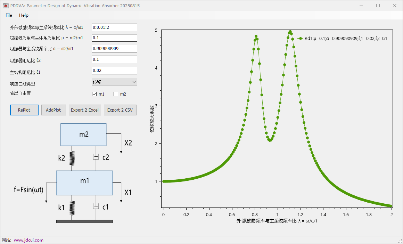Uncheck the m1 output checkbox
Viewport: 403px width, 244px height.
click(x=94, y=94)
